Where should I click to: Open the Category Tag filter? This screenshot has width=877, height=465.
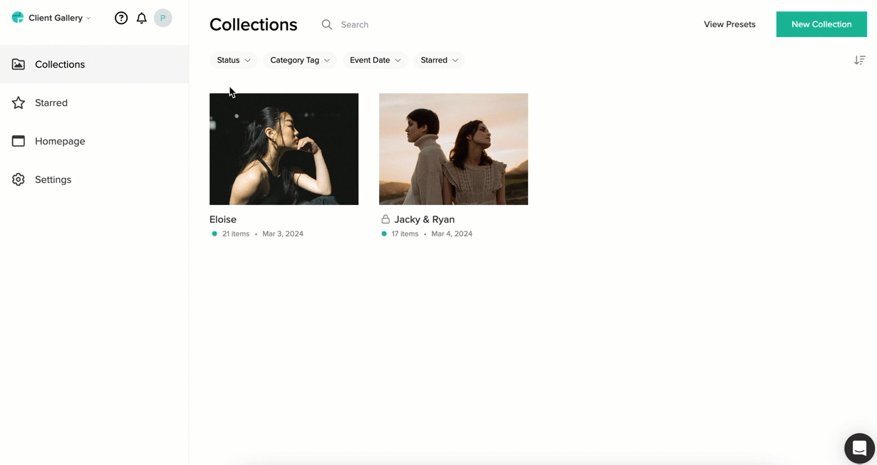click(299, 60)
